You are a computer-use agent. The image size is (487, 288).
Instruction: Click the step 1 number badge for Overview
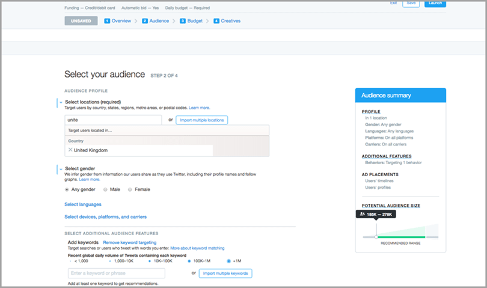pyautogui.click(x=107, y=21)
